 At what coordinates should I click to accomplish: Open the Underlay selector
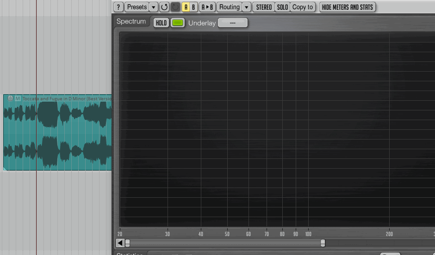pyautogui.click(x=233, y=23)
